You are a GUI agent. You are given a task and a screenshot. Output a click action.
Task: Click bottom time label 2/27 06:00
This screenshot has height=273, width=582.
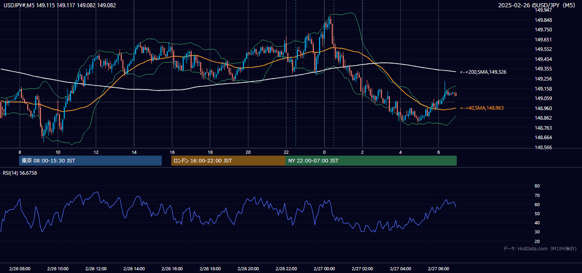(438, 269)
